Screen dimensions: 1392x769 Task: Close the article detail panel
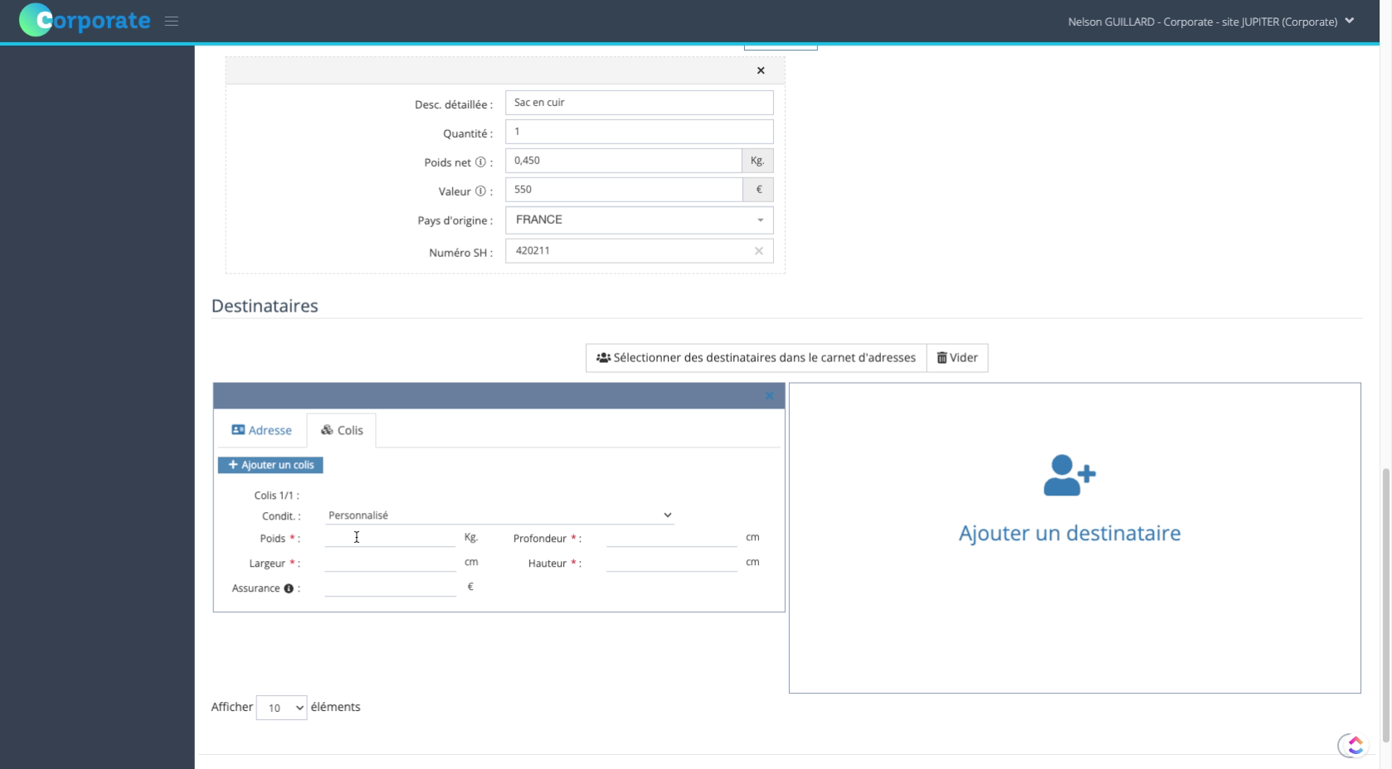click(x=761, y=70)
